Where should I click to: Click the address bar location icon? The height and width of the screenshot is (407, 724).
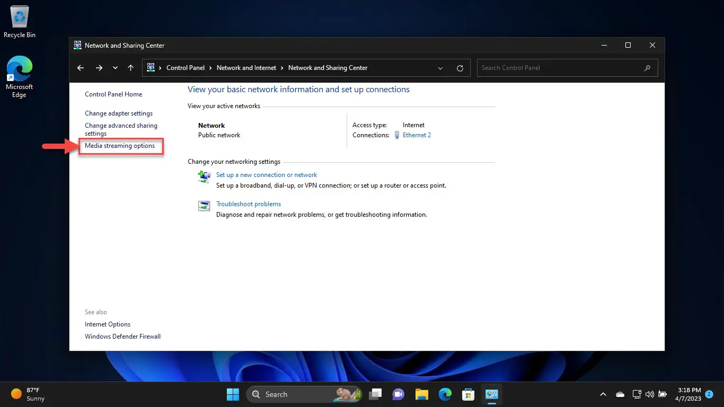point(151,67)
